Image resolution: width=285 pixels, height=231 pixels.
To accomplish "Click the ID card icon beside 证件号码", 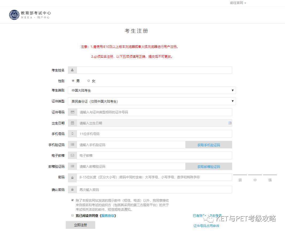I will tap(72, 112).
